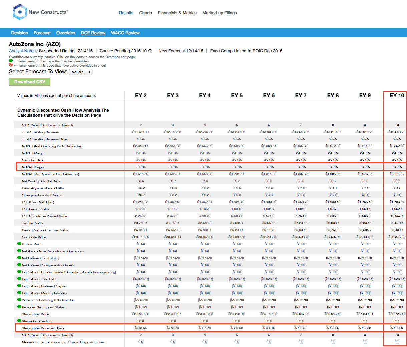Click the 'New Forecast 12/14/16' text

(x=181, y=51)
